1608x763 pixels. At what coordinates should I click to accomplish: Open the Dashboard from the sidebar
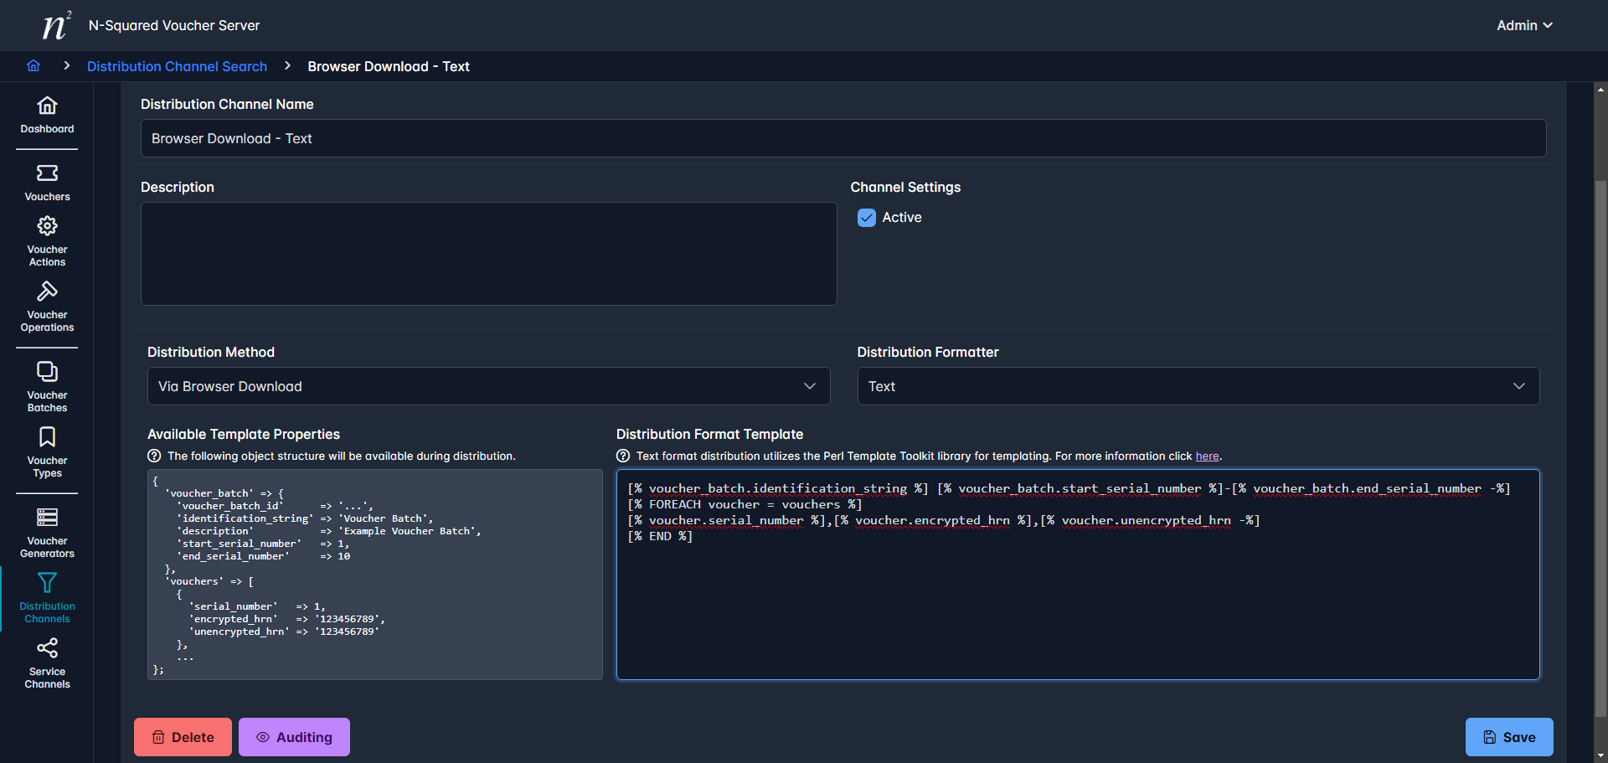[47, 115]
